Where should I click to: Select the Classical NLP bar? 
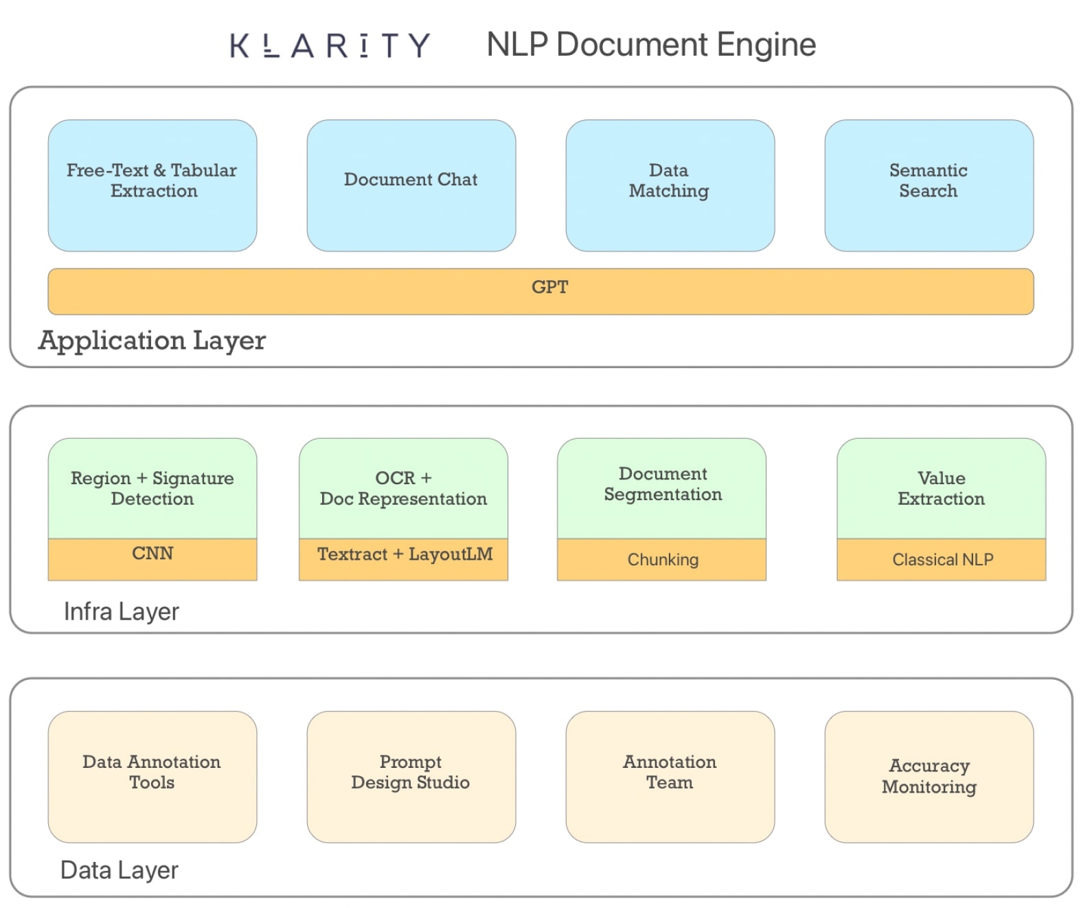point(942,559)
